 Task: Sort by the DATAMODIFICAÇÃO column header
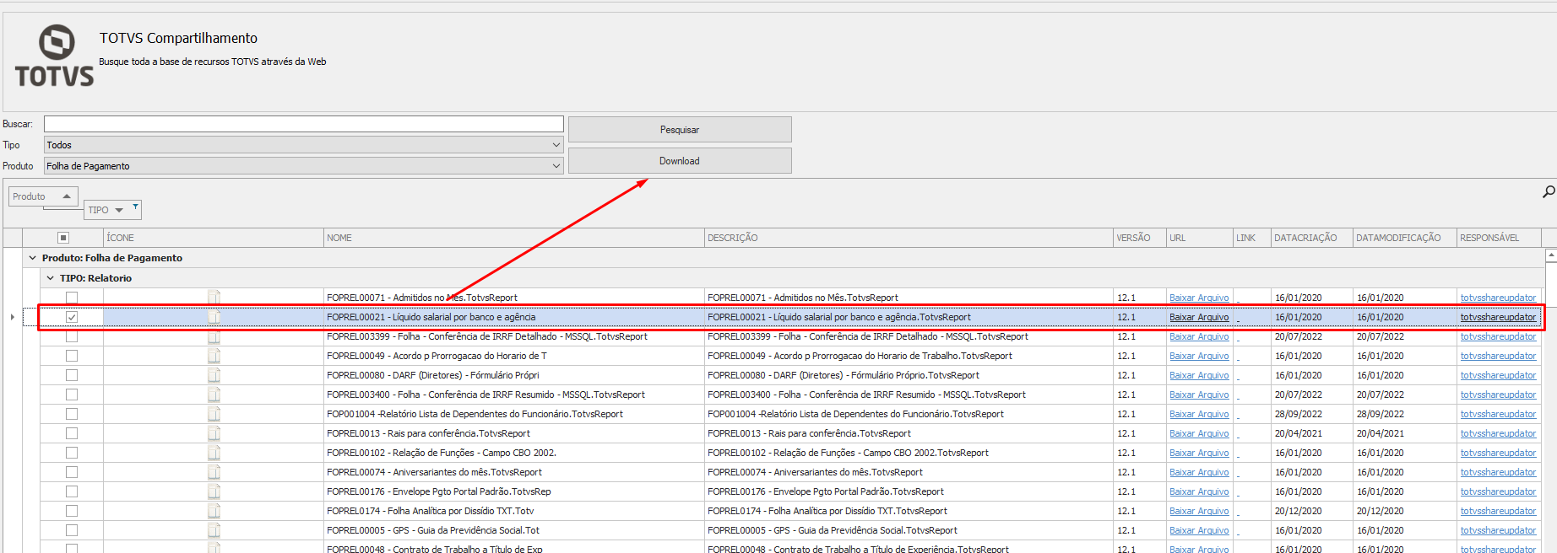point(1405,238)
